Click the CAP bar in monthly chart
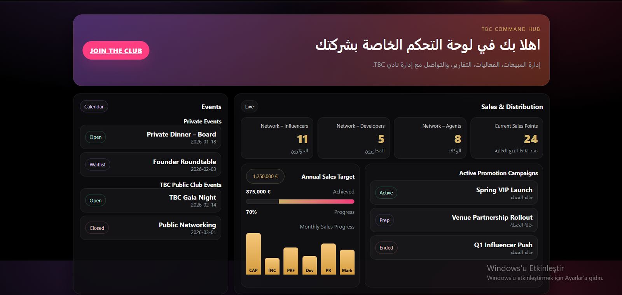The width and height of the screenshot is (622, 295). (x=253, y=253)
